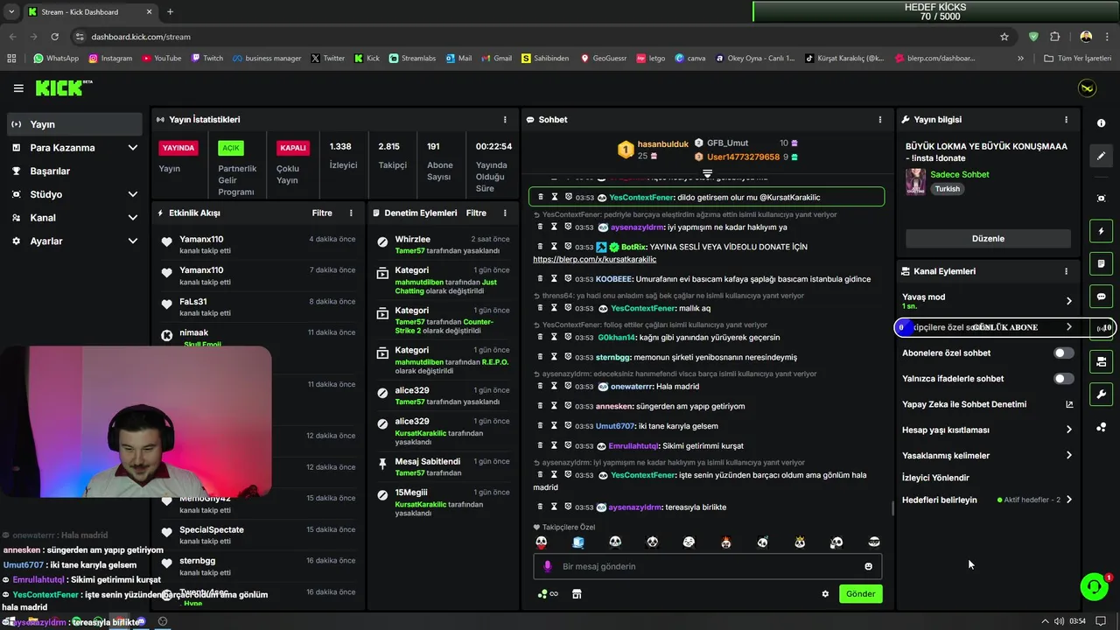The image size is (1120, 630).
Task: Open Hedefleri belirleyin chevron
Action: (x=1068, y=500)
